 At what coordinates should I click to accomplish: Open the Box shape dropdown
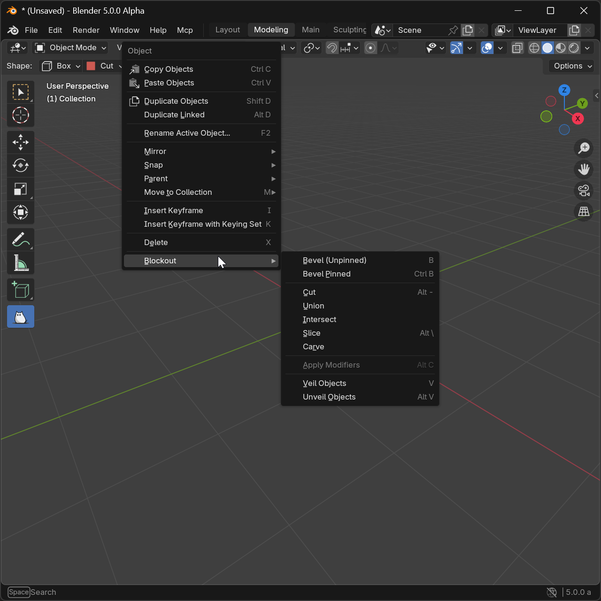click(61, 66)
